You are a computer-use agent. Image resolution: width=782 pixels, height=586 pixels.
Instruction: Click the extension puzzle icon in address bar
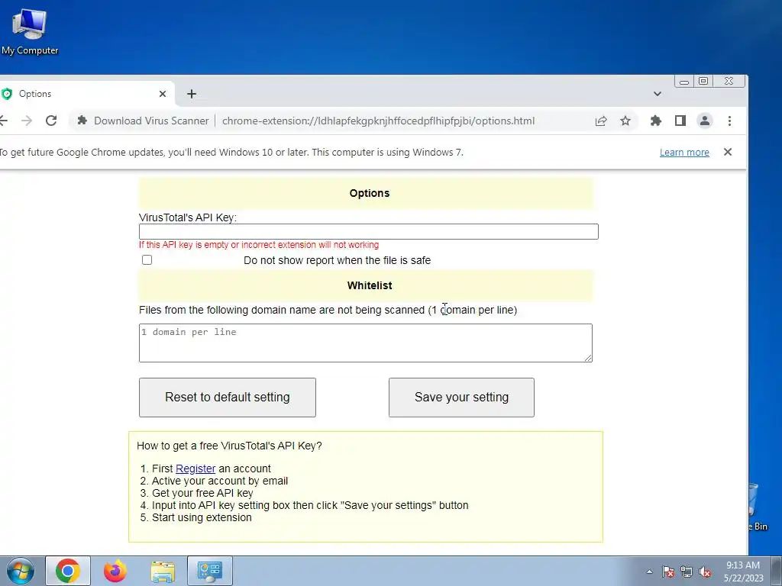pos(82,121)
